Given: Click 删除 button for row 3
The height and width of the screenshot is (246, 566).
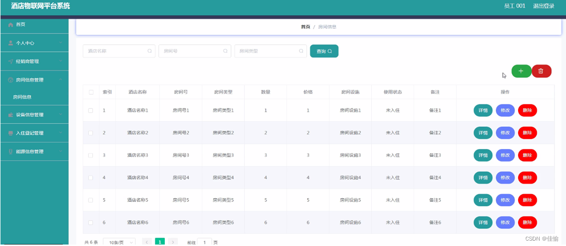Looking at the screenshot, I should (x=527, y=155).
